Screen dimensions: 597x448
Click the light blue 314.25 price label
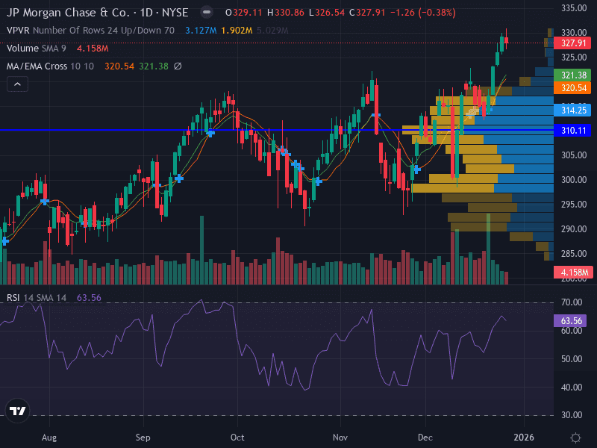572,111
